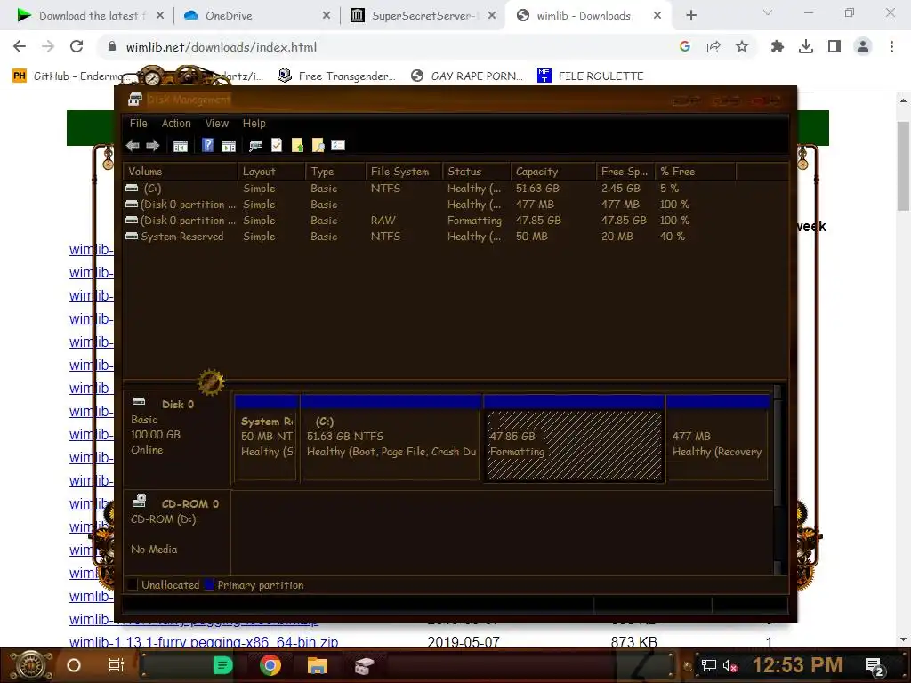Bookmark this page with star icon
911x683 pixels.
[x=742, y=46]
